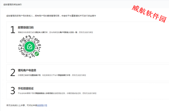The image size is (169, 111).
Task: Click the WeChat mini-program QR code
Action: (30, 47)
